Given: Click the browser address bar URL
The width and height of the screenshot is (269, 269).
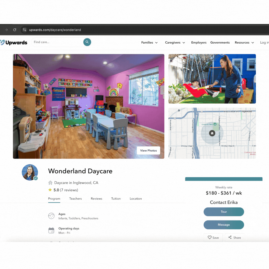Looking at the screenshot, I should point(55,30).
